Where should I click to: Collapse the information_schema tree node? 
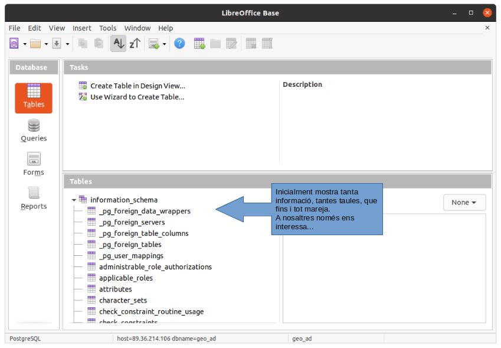coord(74,200)
